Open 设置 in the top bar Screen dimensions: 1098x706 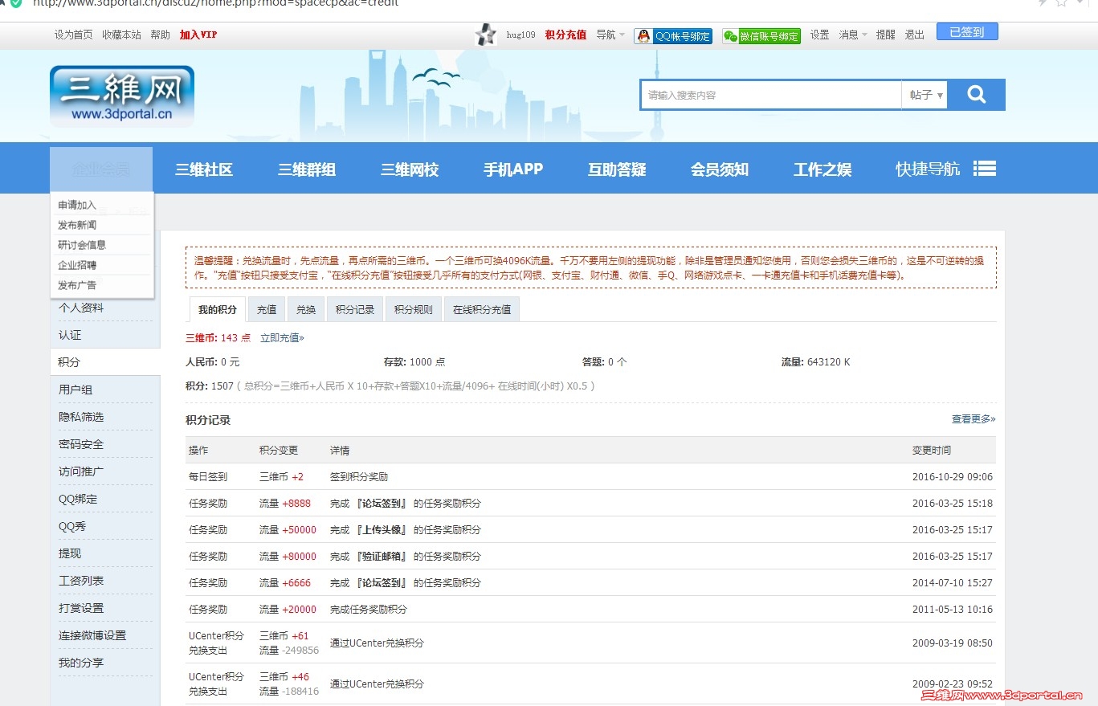click(819, 35)
